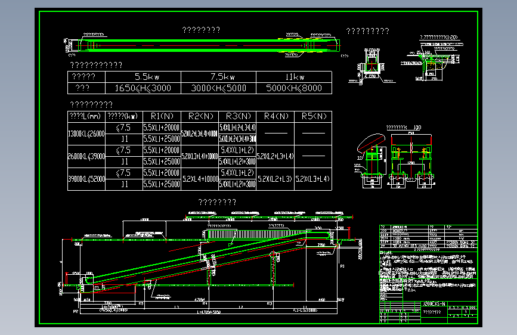Image resolution: width=517 pixels, height=335 pixels.
Task: Click the J200EXS-N drawing number in title block
Action: point(434,304)
